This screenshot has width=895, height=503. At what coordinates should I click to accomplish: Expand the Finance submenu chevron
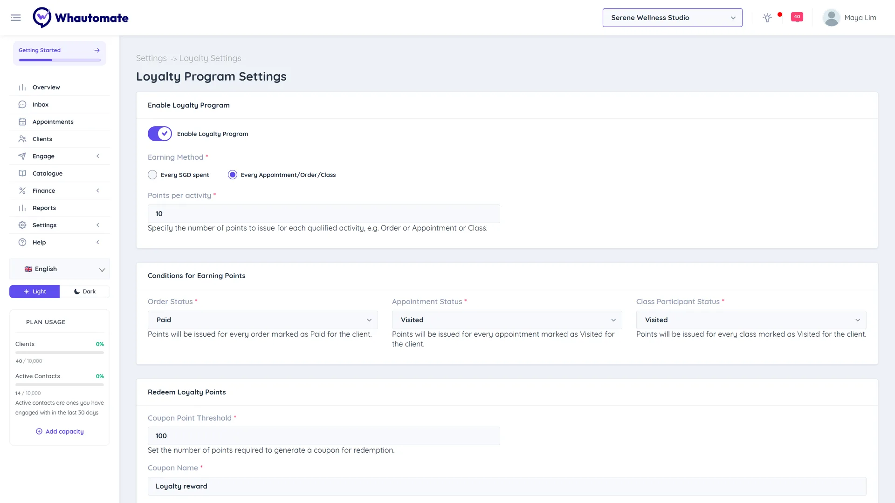[98, 191]
